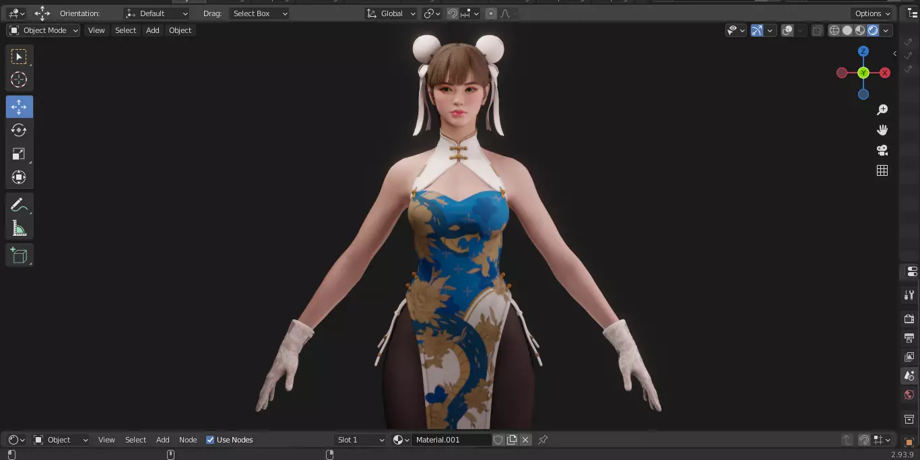Select the Measure tool

[19, 228]
